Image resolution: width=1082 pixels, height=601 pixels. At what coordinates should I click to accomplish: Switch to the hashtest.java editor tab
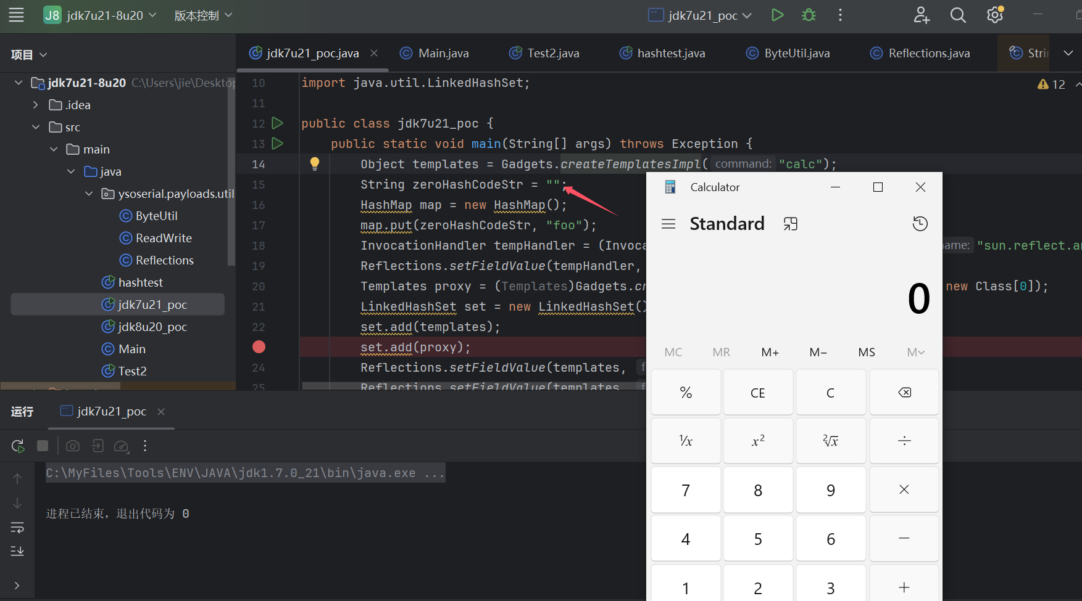point(662,53)
